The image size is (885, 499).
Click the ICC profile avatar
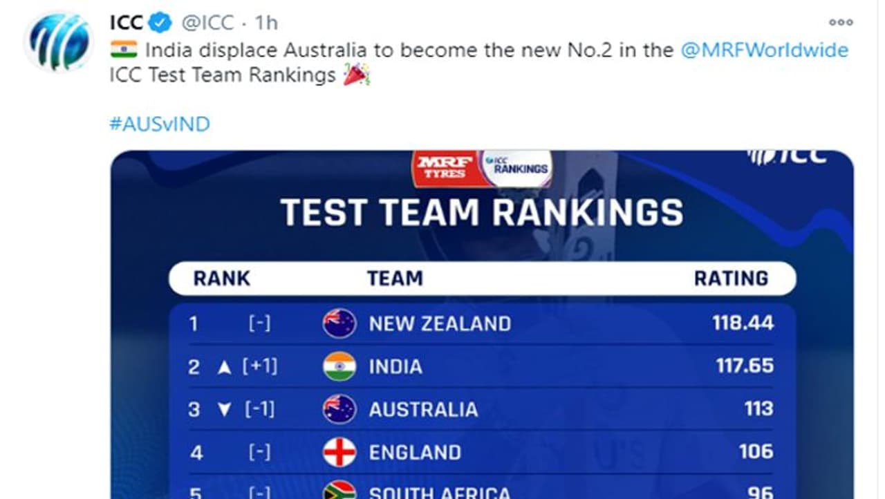(x=58, y=41)
